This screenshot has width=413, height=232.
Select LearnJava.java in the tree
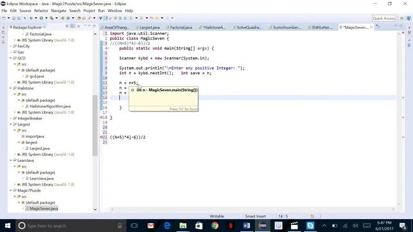coord(41,179)
